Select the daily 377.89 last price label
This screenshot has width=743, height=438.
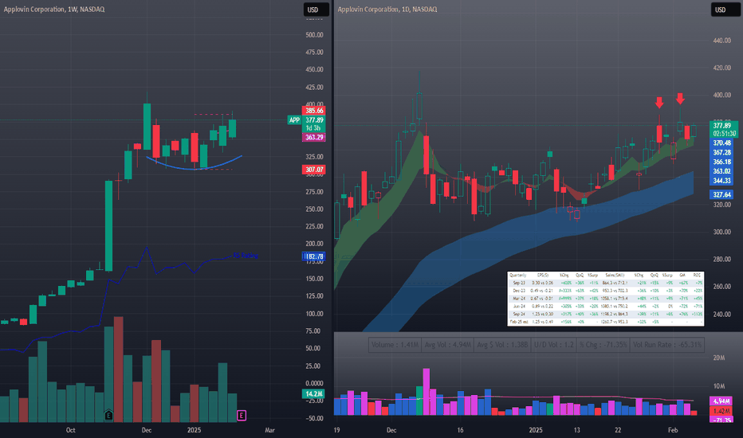tap(722, 126)
